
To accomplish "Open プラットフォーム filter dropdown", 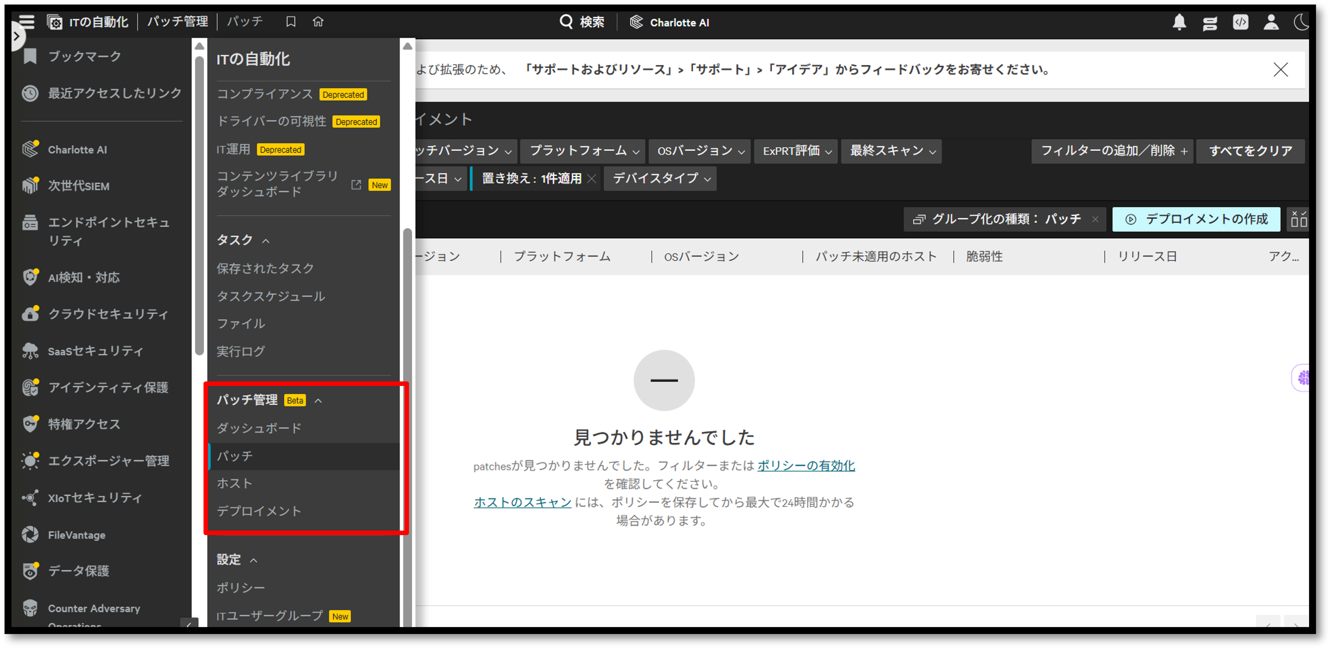I will pos(582,151).
